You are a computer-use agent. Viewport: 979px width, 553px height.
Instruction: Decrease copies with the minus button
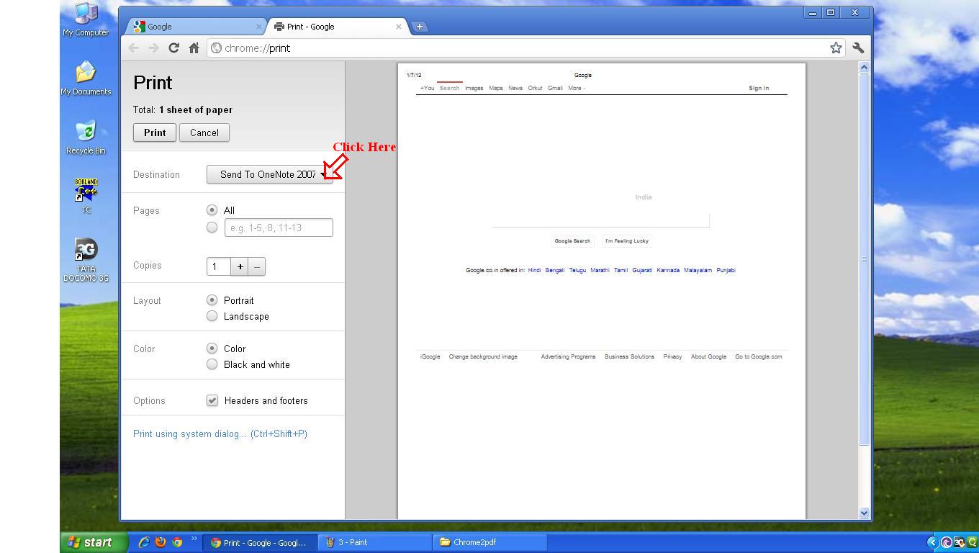257,266
